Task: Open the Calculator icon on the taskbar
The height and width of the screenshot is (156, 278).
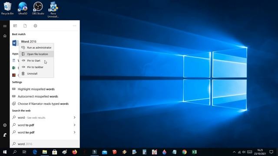Action: point(144,152)
